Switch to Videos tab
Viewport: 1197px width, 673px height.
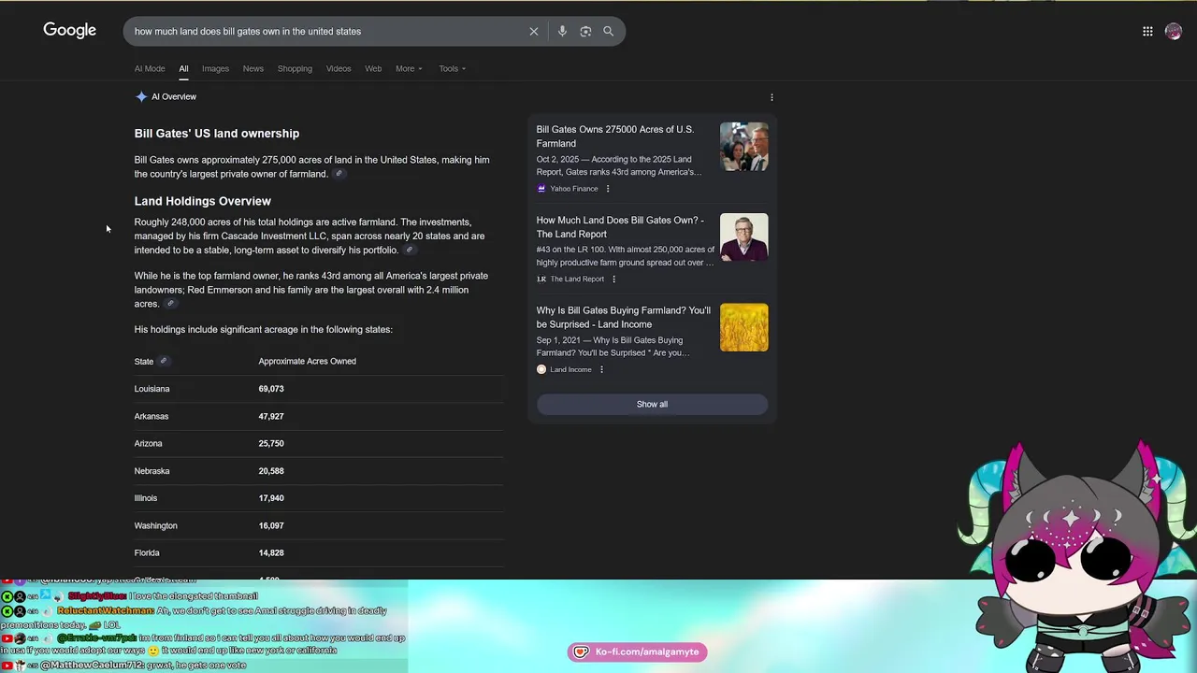click(x=339, y=68)
